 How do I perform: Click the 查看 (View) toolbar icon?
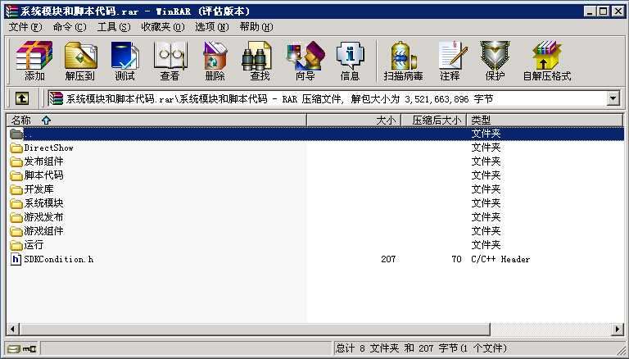coord(170,60)
